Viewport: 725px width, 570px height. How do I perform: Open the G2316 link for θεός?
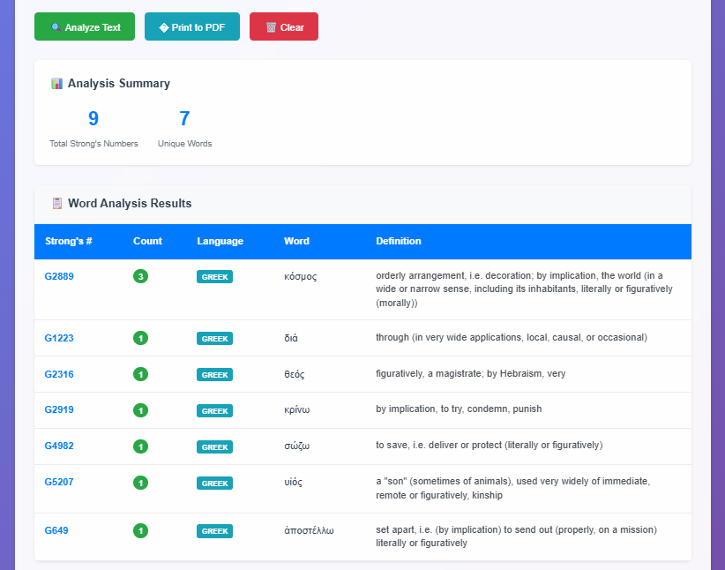click(x=58, y=374)
